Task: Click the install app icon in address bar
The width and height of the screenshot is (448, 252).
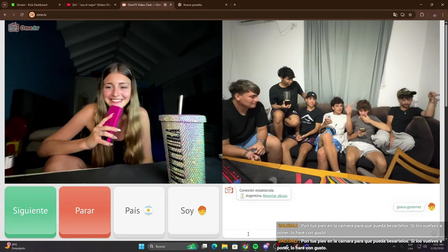Action: click(402, 15)
